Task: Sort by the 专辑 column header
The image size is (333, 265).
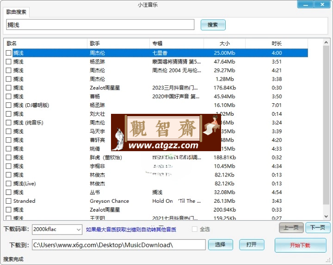Action: (x=177, y=43)
